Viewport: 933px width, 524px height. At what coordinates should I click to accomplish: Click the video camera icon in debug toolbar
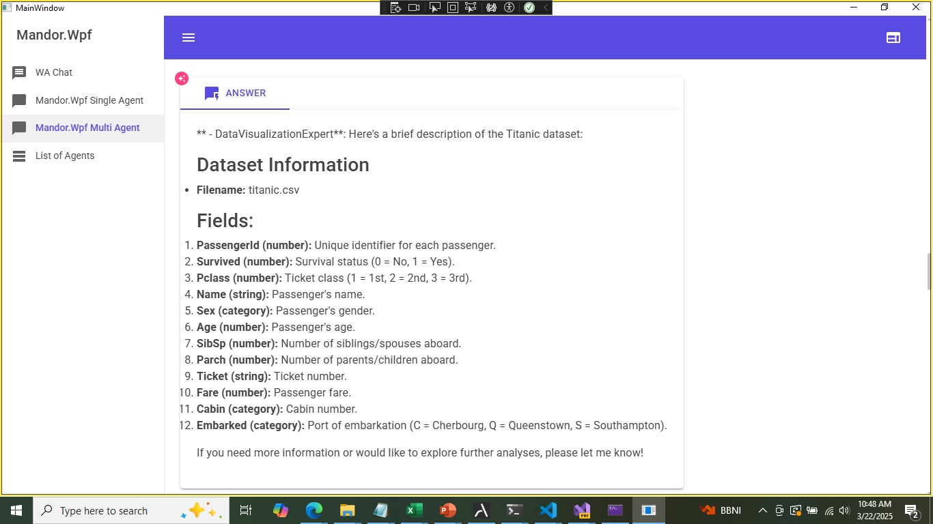(x=414, y=8)
